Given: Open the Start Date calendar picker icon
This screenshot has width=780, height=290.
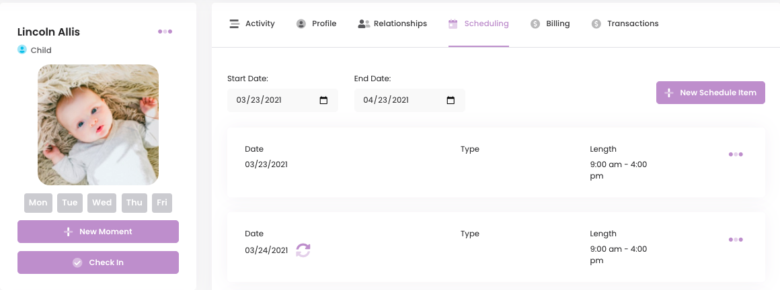Looking at the screenshot, I should (323, 100).
